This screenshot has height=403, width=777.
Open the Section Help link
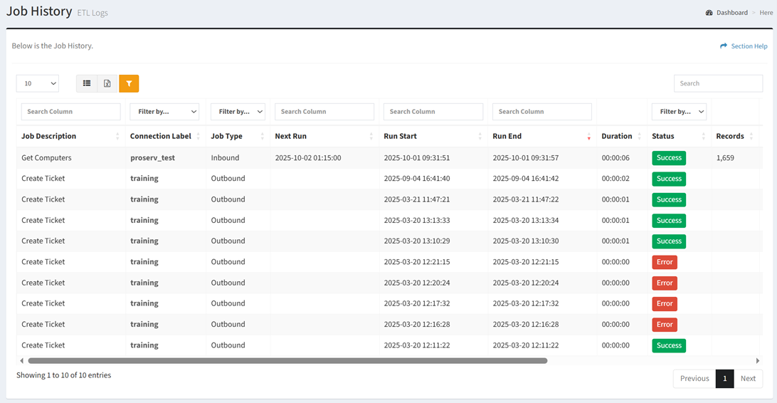point(749,46)
